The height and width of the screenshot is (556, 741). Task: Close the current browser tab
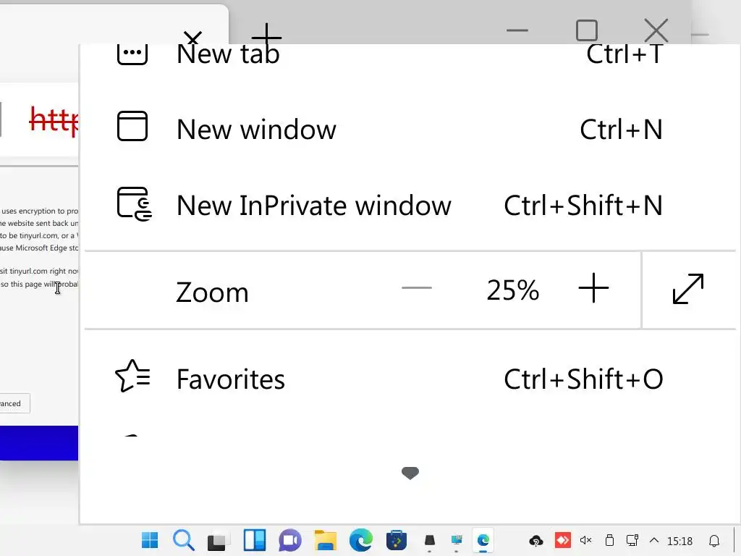[192, 38]
